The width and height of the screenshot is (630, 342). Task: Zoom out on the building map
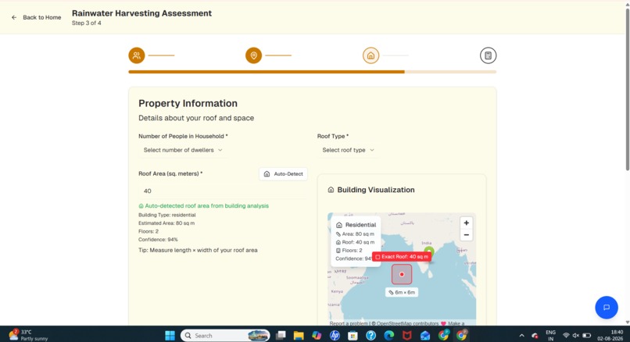click(x=466, y=235)
